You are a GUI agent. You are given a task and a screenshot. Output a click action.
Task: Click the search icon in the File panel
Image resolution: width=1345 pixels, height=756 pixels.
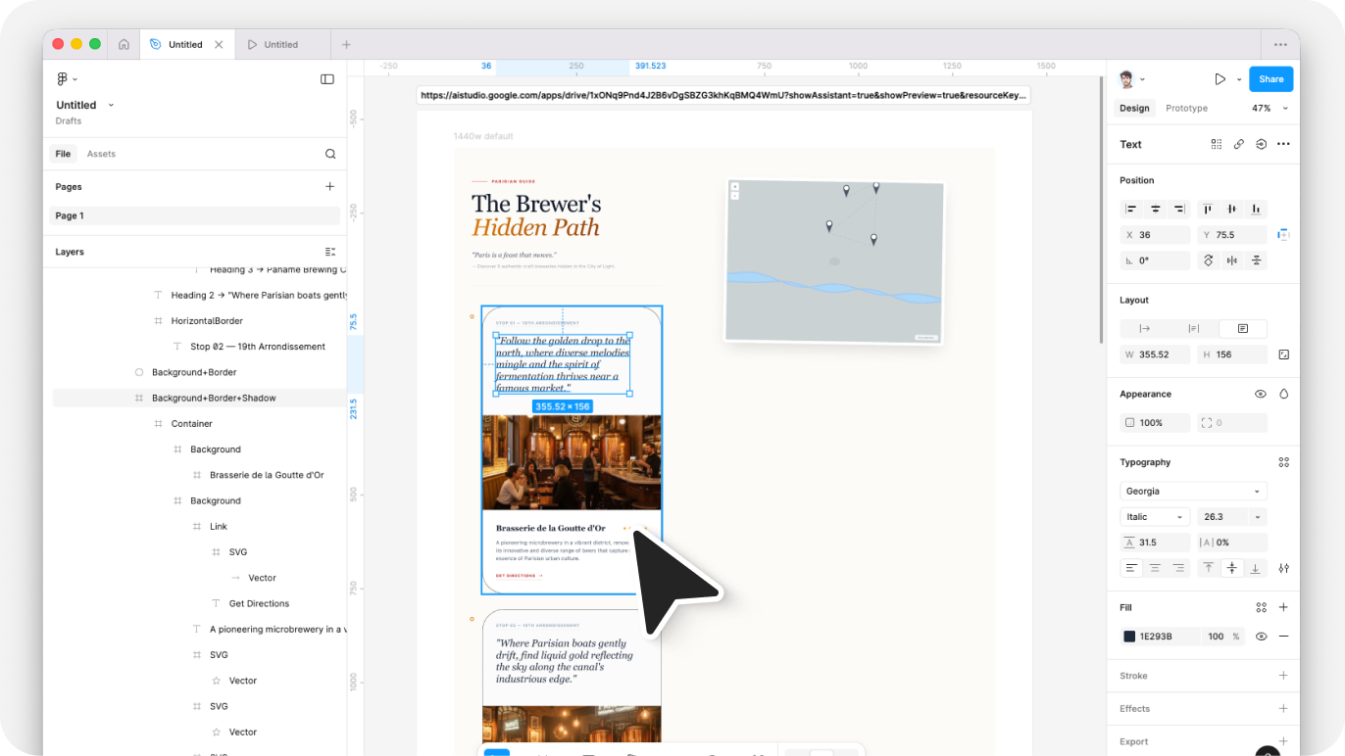(x=330, y=154)
